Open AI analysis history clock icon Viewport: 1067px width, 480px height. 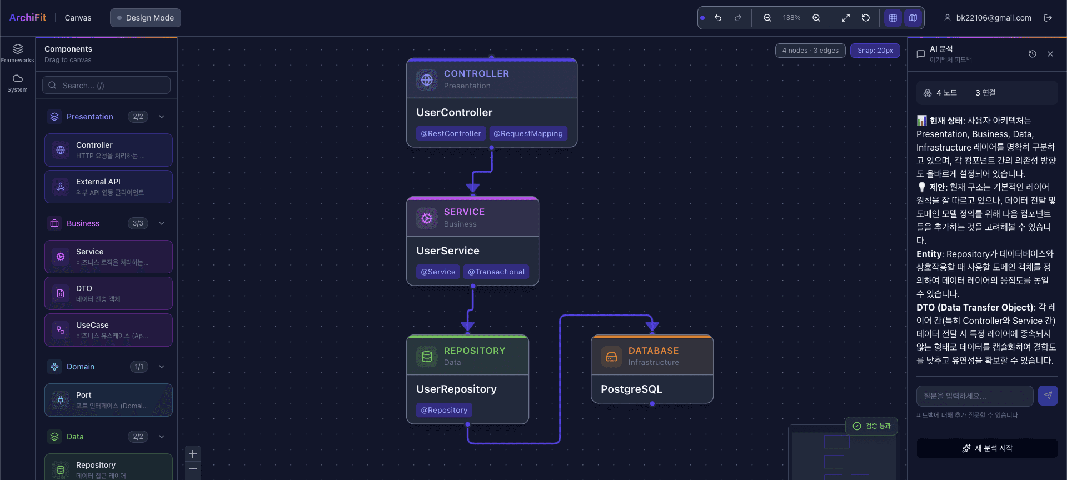[x=1032, y=54]
